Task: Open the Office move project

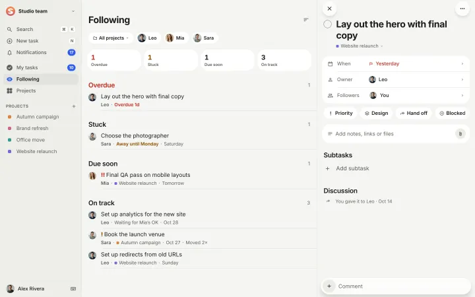Action: [x=41, y=140]
